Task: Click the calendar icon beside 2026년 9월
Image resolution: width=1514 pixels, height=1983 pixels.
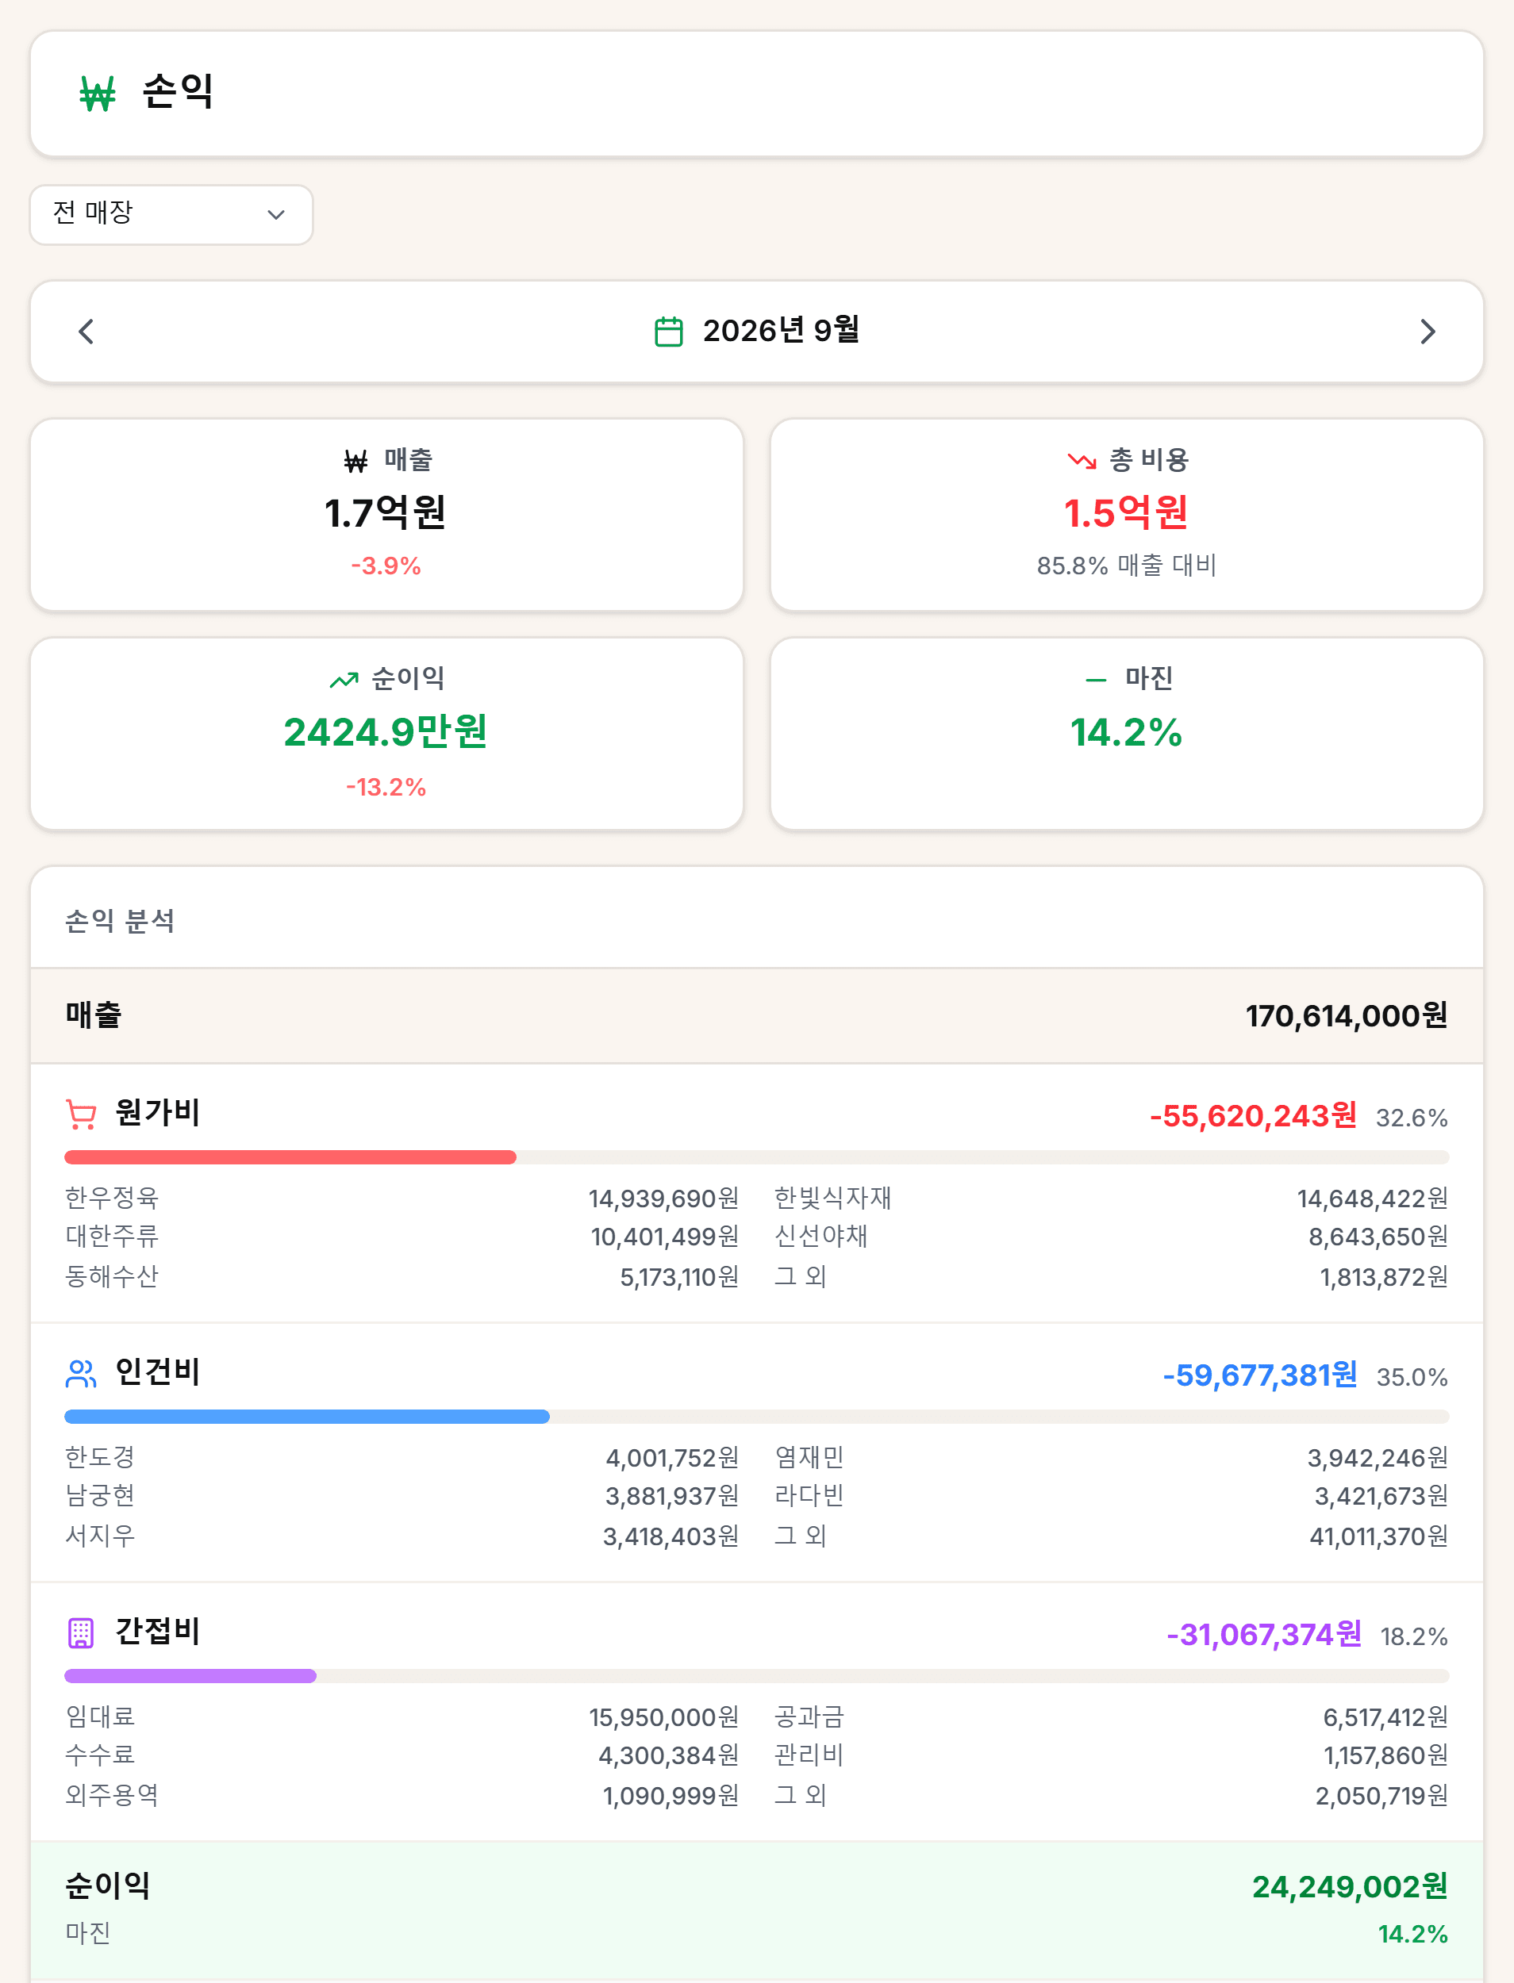Action: (669, 332)
